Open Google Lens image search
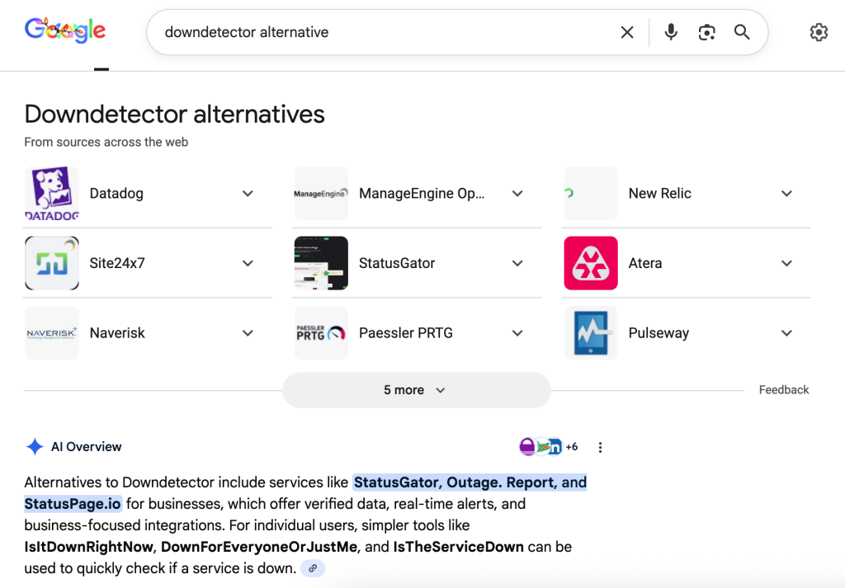 coord(706,32)
